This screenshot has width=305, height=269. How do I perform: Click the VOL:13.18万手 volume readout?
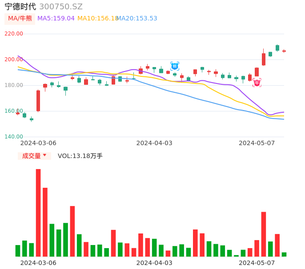point(80,156)
